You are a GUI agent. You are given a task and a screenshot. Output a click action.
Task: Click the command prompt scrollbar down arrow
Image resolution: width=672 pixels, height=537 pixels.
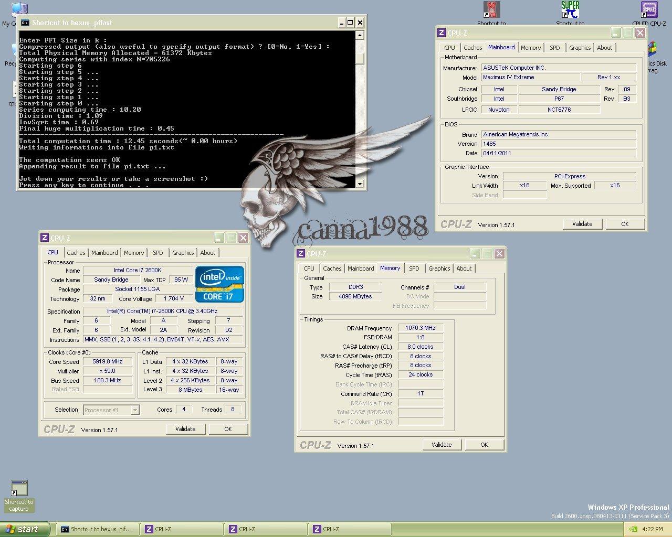[360, 184]
